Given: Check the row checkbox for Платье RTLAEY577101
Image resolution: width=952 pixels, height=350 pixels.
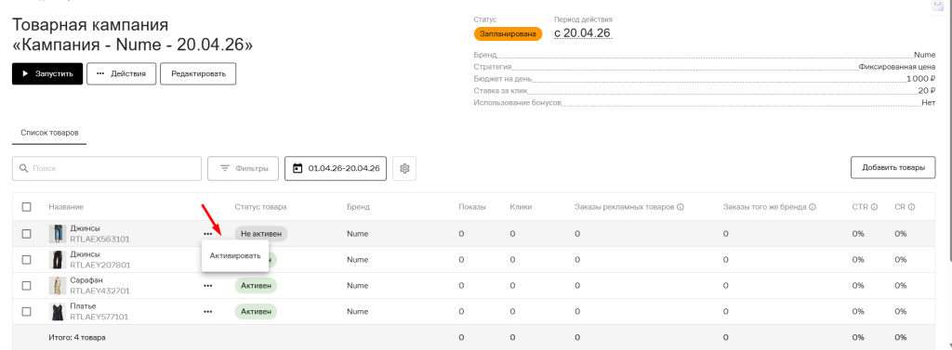Looking at the screenshot, I should pos(27,312).
